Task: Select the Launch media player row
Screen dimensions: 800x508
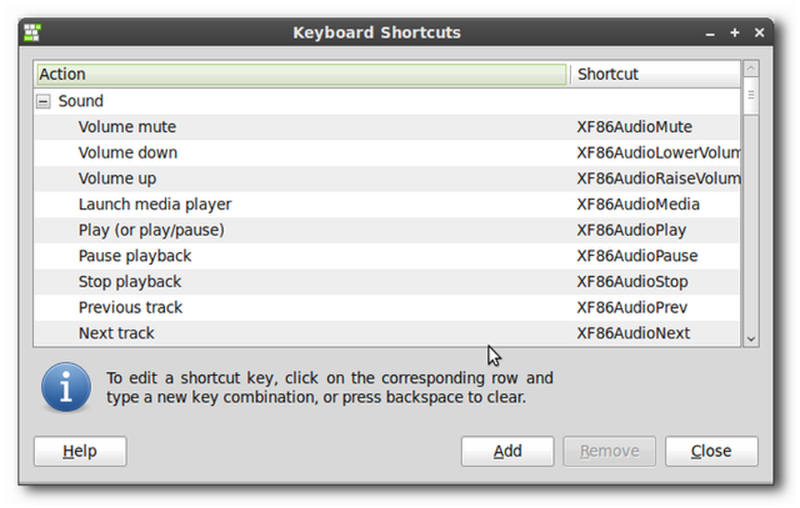Action: [x=386, y=205]
